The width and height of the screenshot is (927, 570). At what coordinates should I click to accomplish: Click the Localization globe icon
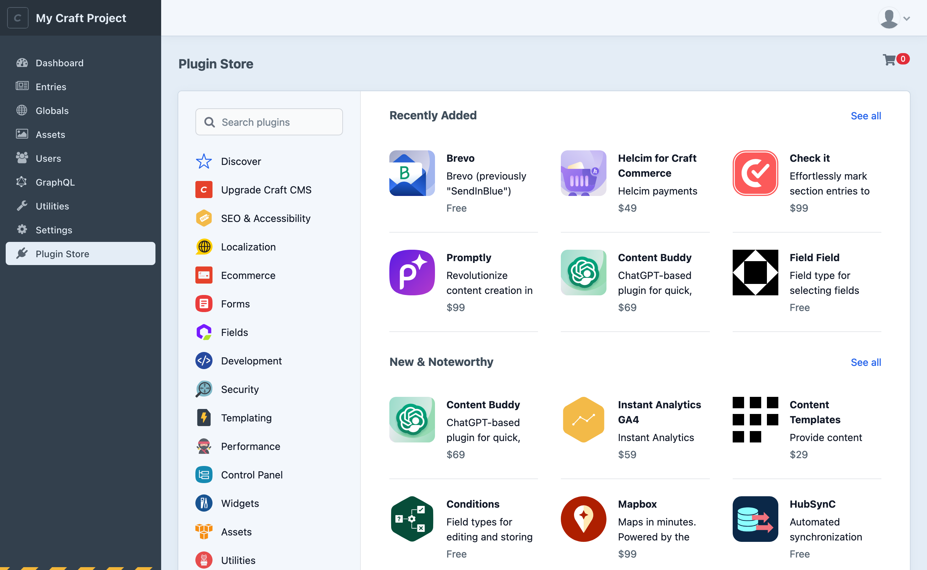203,247
